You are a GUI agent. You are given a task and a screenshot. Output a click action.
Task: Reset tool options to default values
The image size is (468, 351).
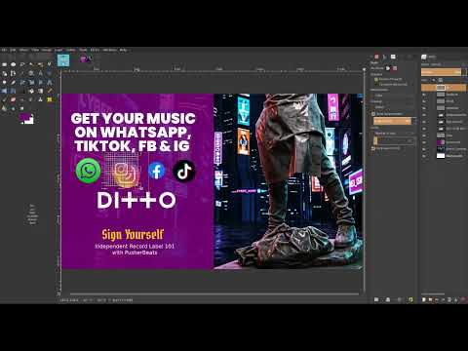click(410, 299)
